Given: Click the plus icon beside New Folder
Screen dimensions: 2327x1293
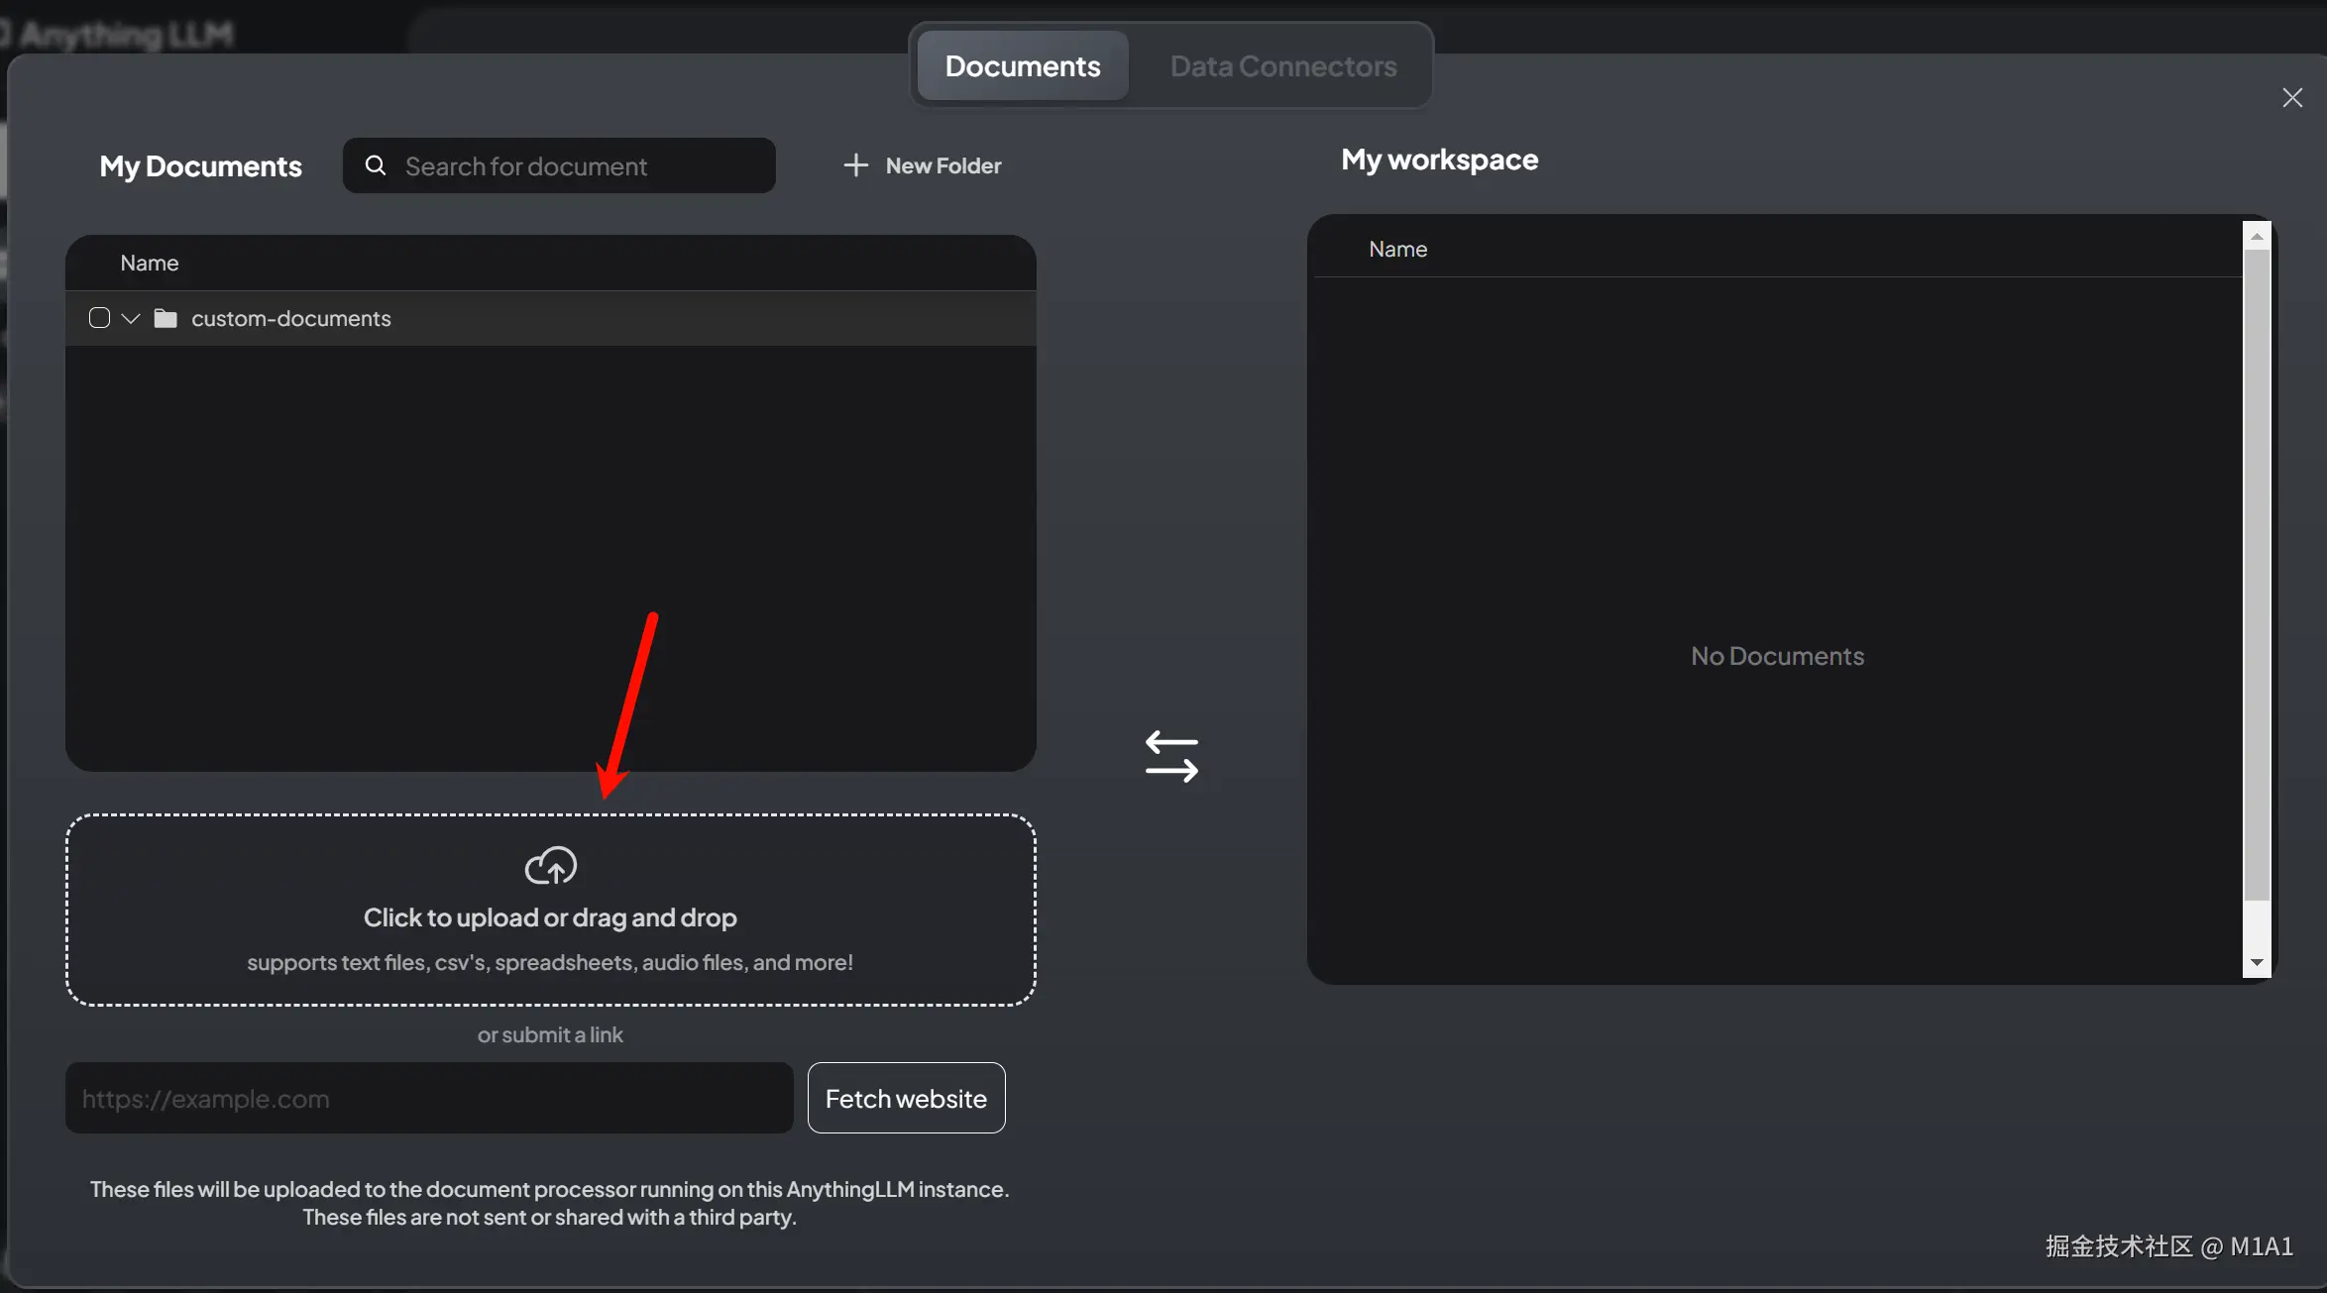Looking at the screenshot, I should 855,165.
